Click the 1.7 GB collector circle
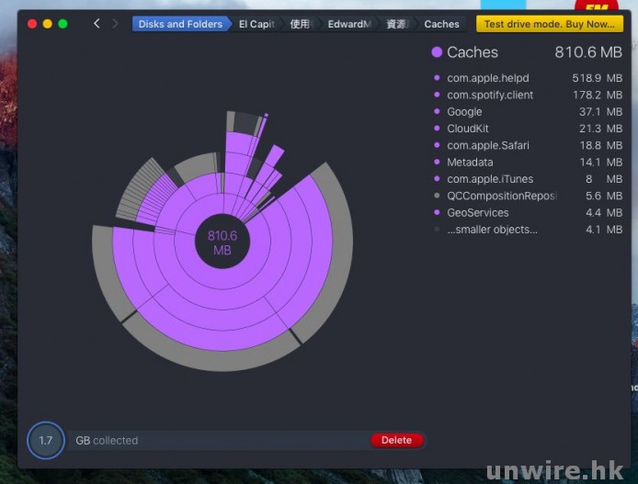638x484 pixels. [45, 440]
